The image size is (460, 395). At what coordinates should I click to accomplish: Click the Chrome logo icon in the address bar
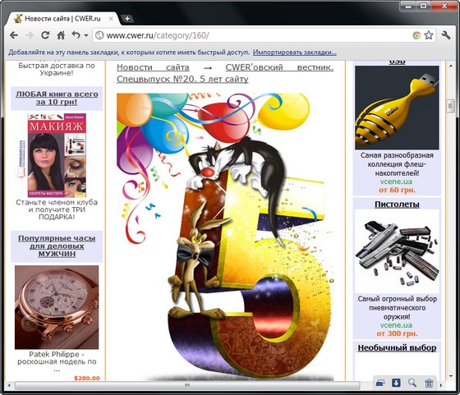pos(416,35)
